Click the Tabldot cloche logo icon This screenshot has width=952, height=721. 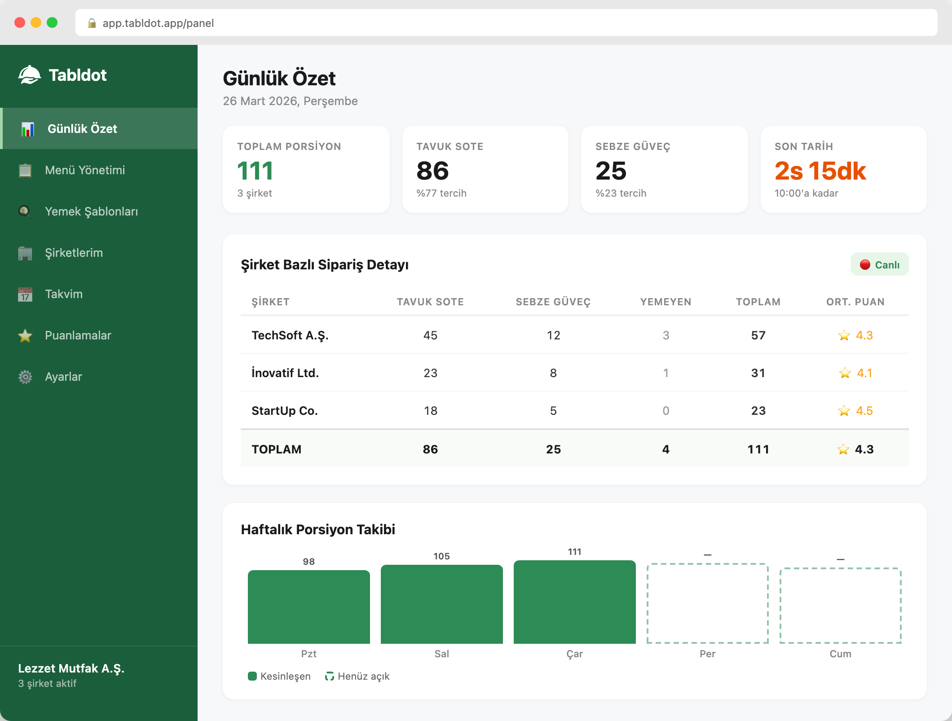point(29,75)
